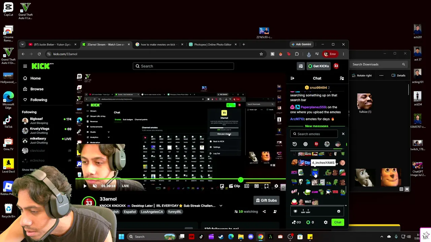
Task: Switch to the Justin Bieber Yukon tab
Action: pyautogui.click(x=52, y=44)
